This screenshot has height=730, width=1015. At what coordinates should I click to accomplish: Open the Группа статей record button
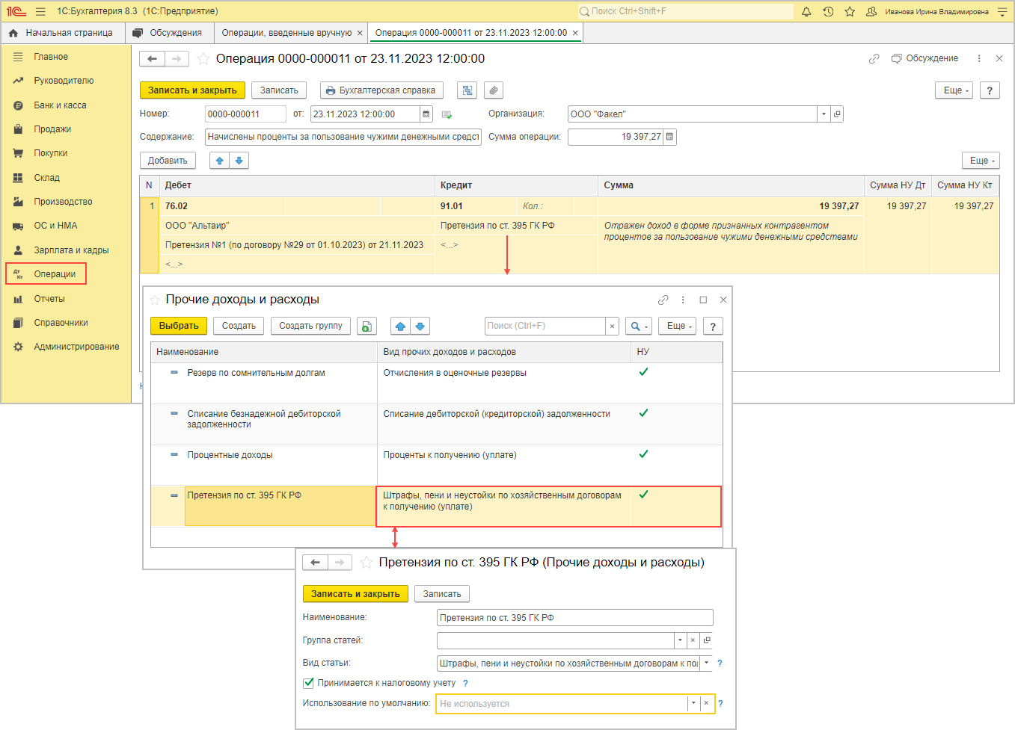click(x=707, y=640)
